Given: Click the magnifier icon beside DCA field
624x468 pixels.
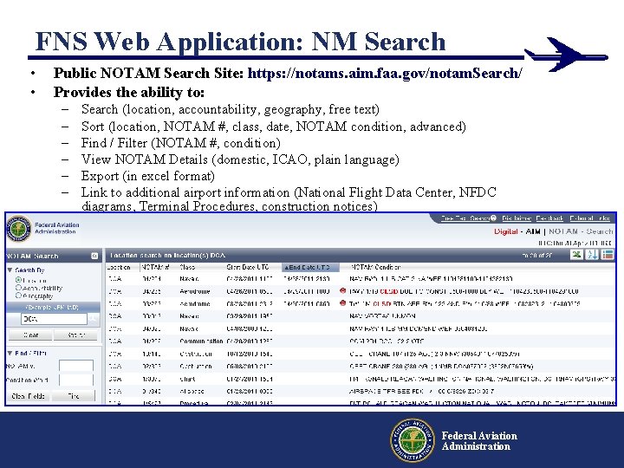Looking at the screenshot, I should coord(93,319).
